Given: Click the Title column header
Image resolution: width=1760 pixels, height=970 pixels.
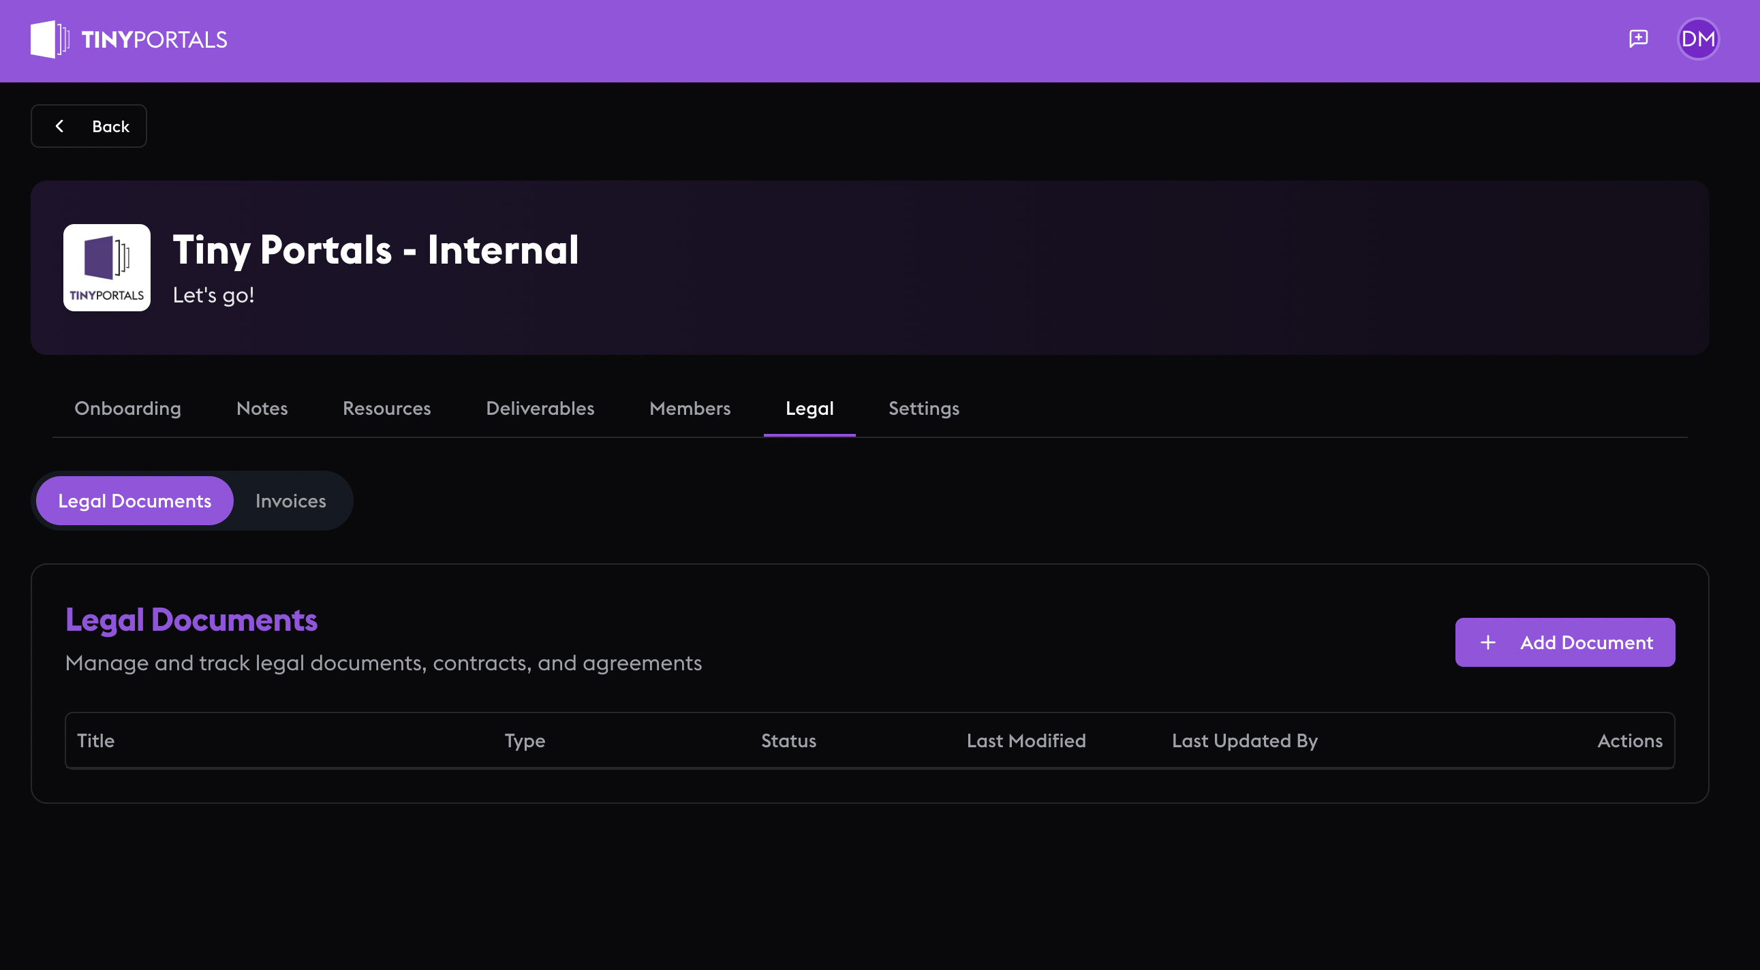Looking at the screenshot, I should 95,740.
